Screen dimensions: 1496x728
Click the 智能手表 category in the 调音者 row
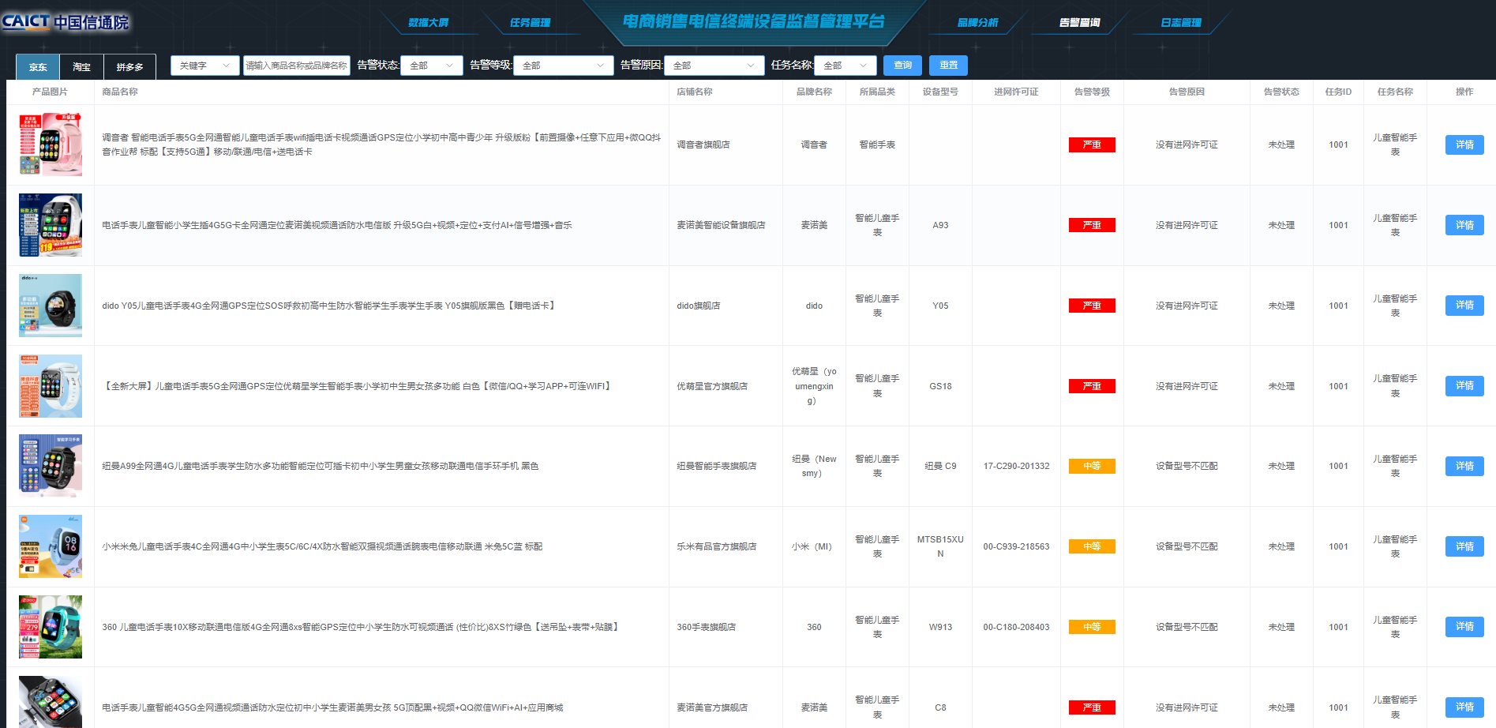(x=877, y=144)
